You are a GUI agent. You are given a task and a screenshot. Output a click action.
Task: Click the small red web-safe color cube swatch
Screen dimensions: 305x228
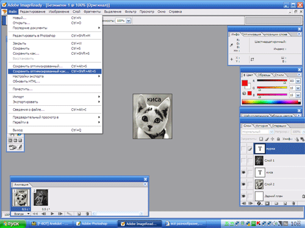[249, 93]
